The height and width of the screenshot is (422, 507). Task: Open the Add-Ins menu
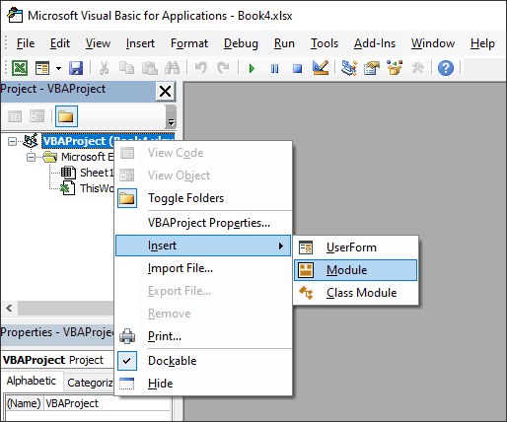tap(375, 43)
